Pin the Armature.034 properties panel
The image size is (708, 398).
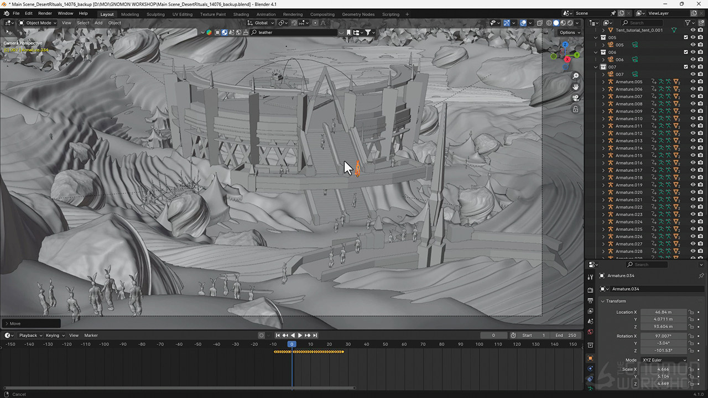coord(701,275)
